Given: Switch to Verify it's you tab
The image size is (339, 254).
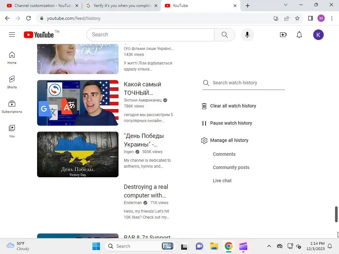Looking at the screenshot, I should tap(122, 6).
